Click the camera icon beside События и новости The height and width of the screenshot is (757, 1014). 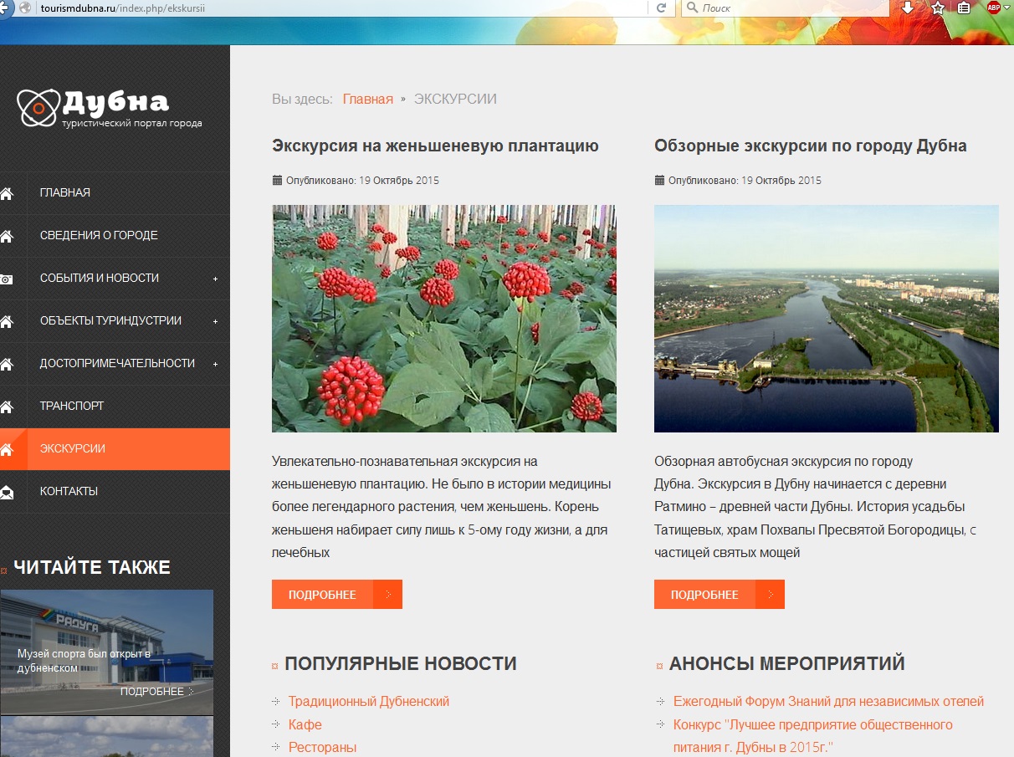tap(7, 279)
